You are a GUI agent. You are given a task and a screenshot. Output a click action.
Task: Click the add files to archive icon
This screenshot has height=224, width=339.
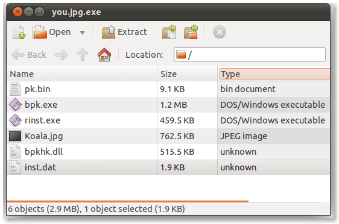(x=169, y=32)
